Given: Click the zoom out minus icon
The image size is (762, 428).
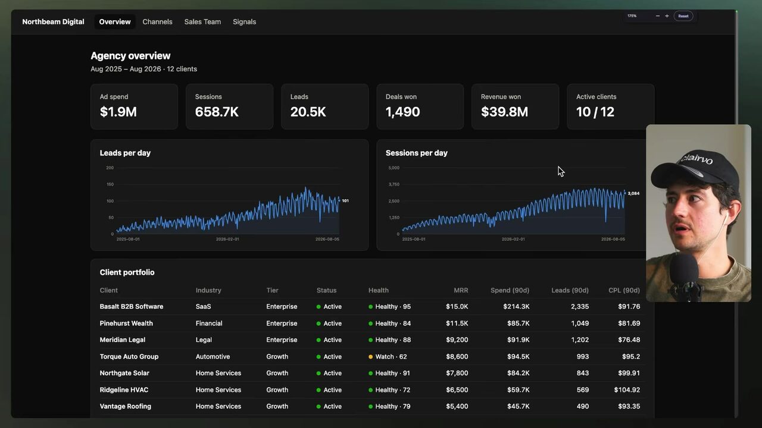Looking at the screenshot, I should tap(658, 16).
